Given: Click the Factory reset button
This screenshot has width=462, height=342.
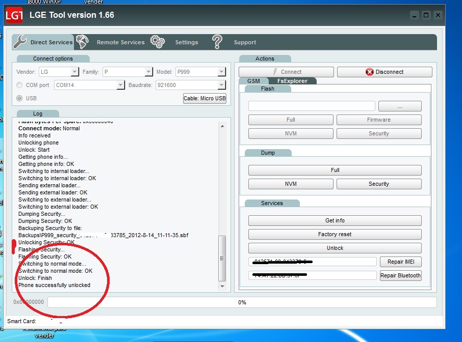Looking at the screenshot, I should pyautogui.click(x=335, y=235).
